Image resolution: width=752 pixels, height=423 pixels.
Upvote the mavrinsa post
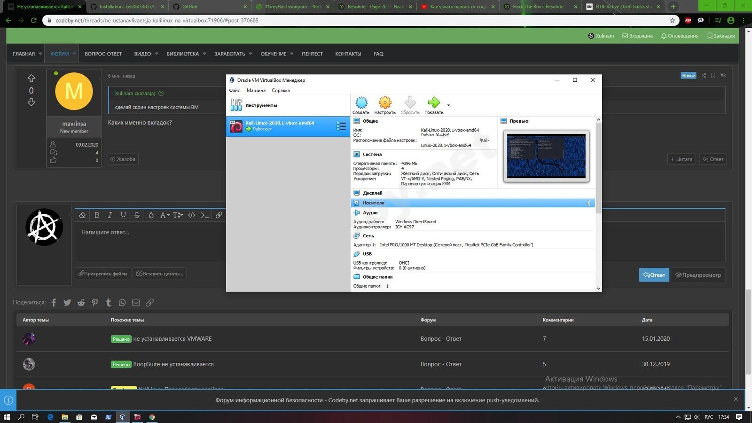click(x=31, y=78)
